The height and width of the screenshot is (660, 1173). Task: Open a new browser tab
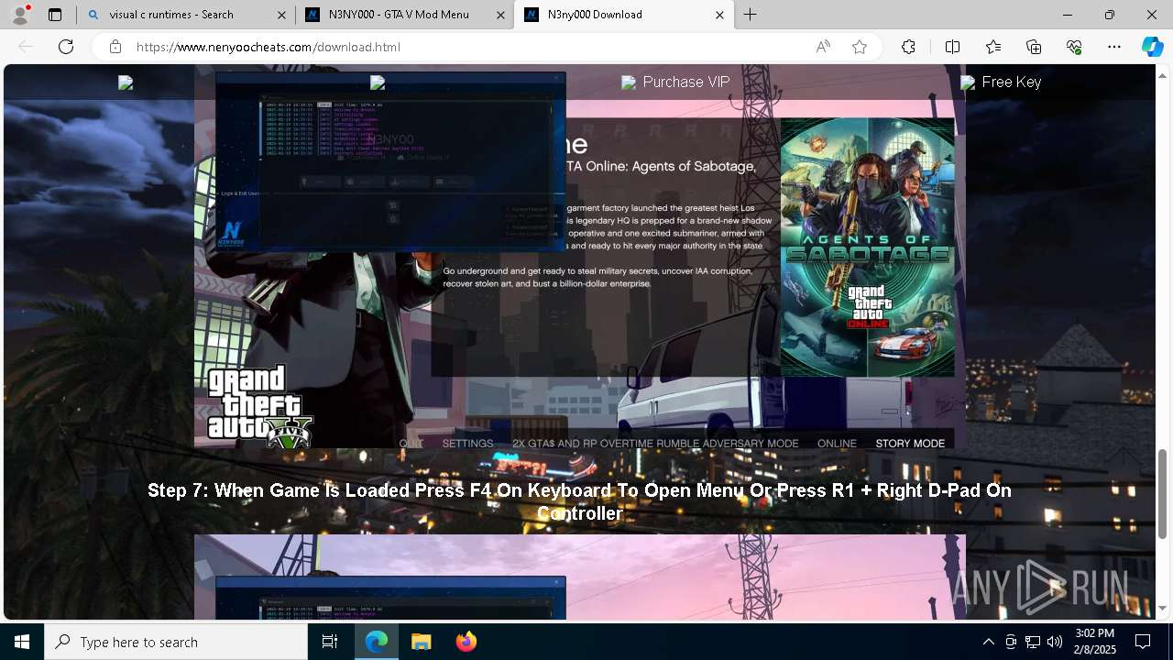pos(751,15)
